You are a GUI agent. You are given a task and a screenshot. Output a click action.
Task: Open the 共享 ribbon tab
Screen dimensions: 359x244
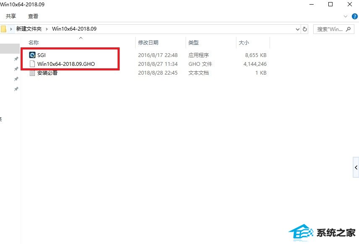click(11, 16)
